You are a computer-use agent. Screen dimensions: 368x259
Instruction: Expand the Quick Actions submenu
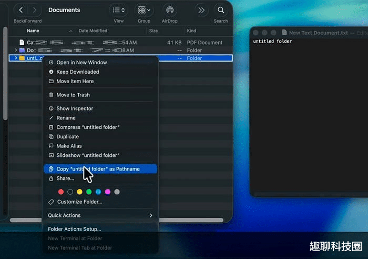point(100,215)
